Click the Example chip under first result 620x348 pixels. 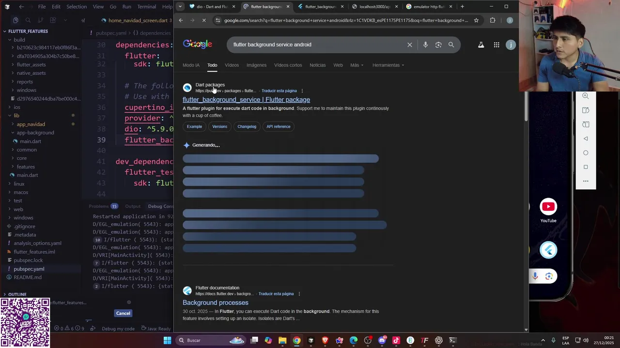(x=194, y=127)
